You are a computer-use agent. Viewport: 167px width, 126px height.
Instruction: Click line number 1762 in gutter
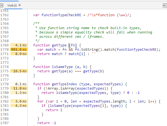4,15
